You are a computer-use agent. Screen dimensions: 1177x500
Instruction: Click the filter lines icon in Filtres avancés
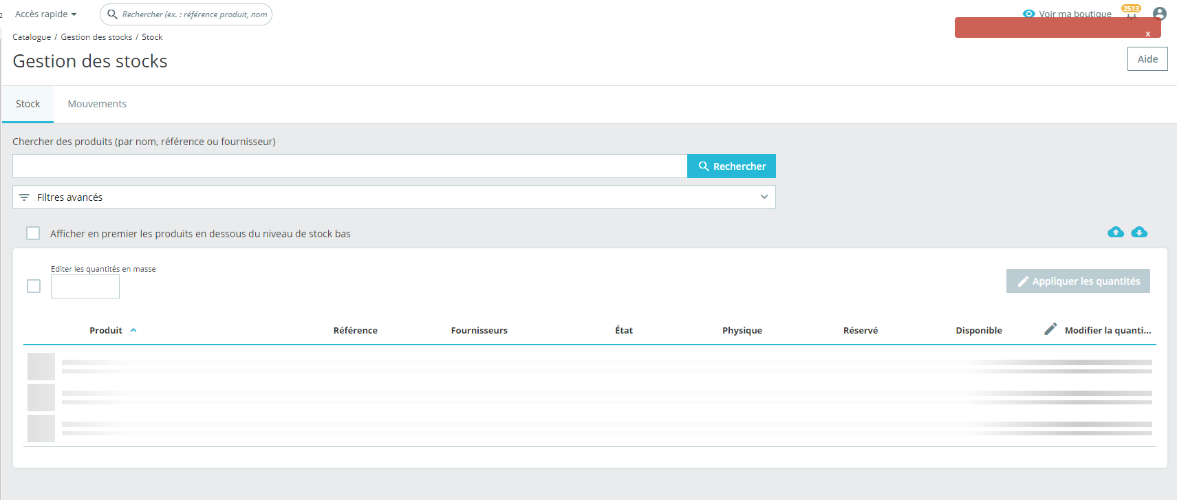coord(24,197)
